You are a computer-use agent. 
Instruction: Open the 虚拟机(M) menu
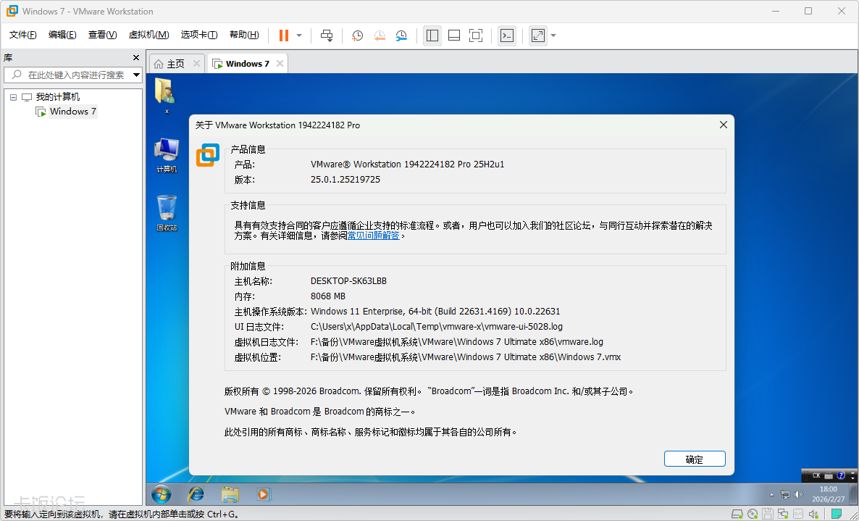(148, 35)
